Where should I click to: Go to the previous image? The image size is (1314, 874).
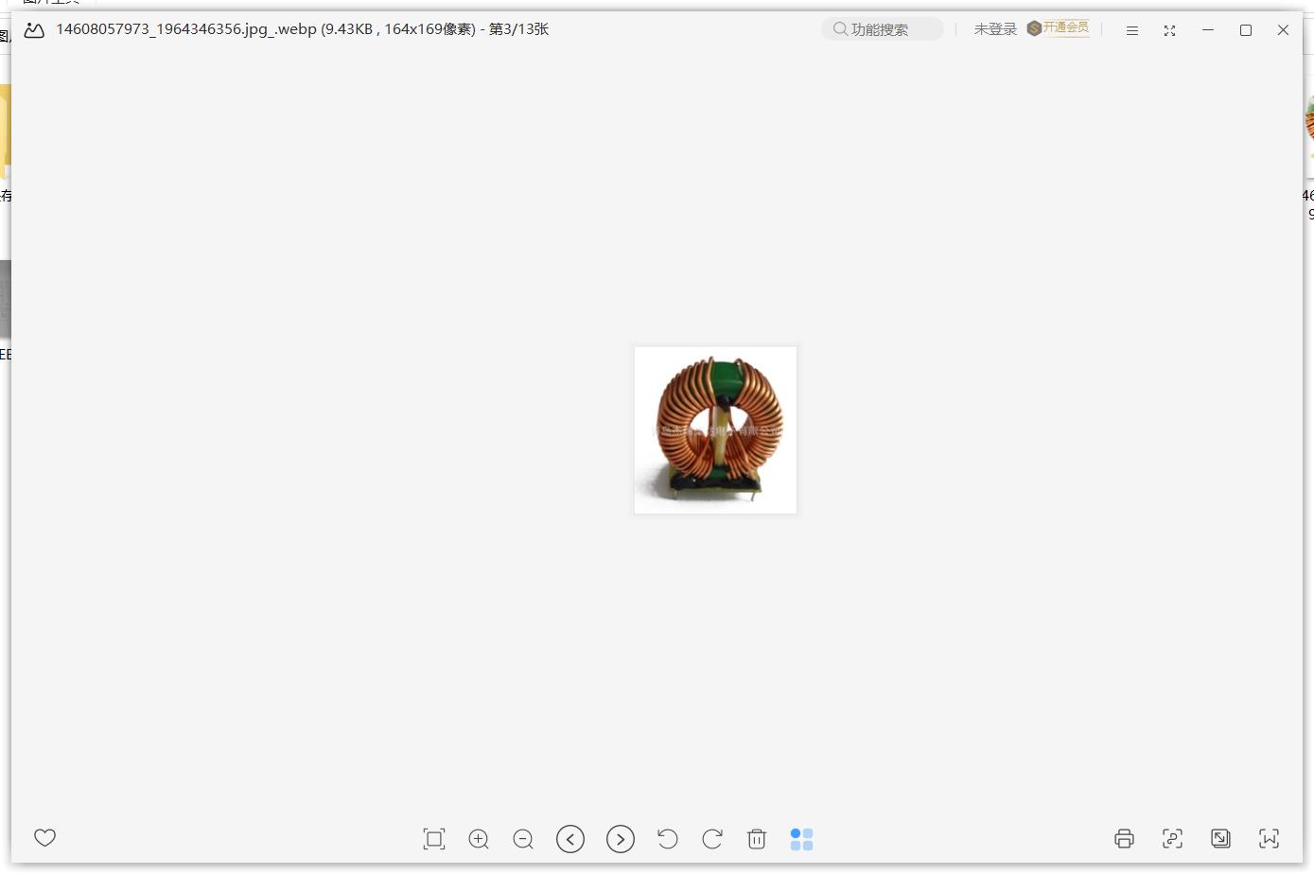[x=570, y=839]
